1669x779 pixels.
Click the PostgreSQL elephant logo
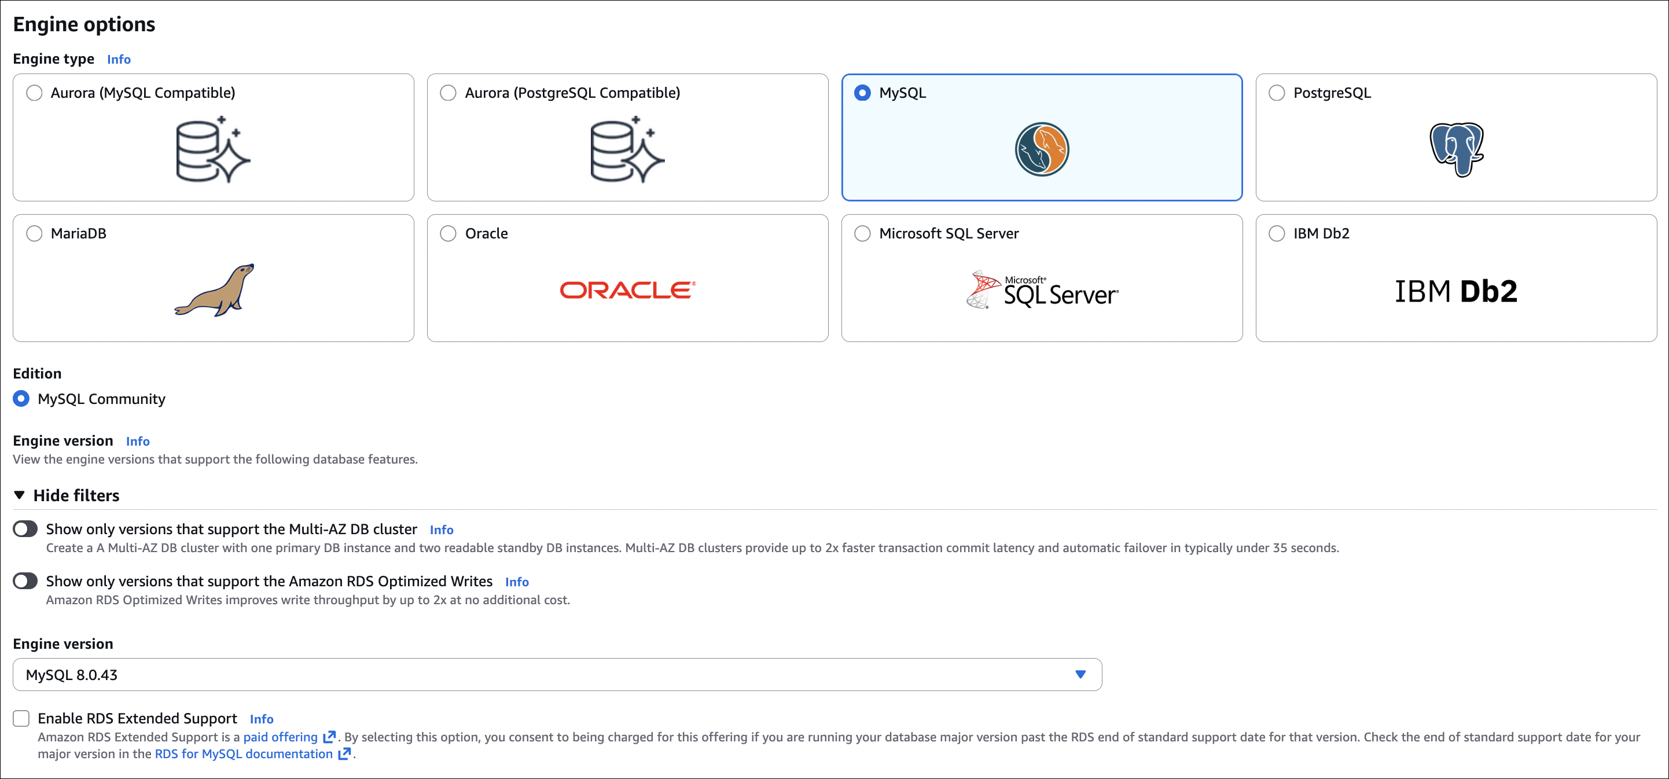click(x=1456, y=150)
